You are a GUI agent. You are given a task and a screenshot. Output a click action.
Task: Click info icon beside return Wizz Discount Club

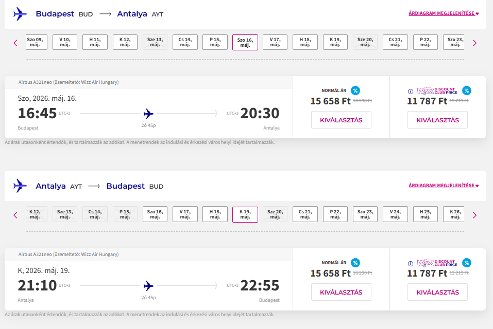[x=411, y=264]
